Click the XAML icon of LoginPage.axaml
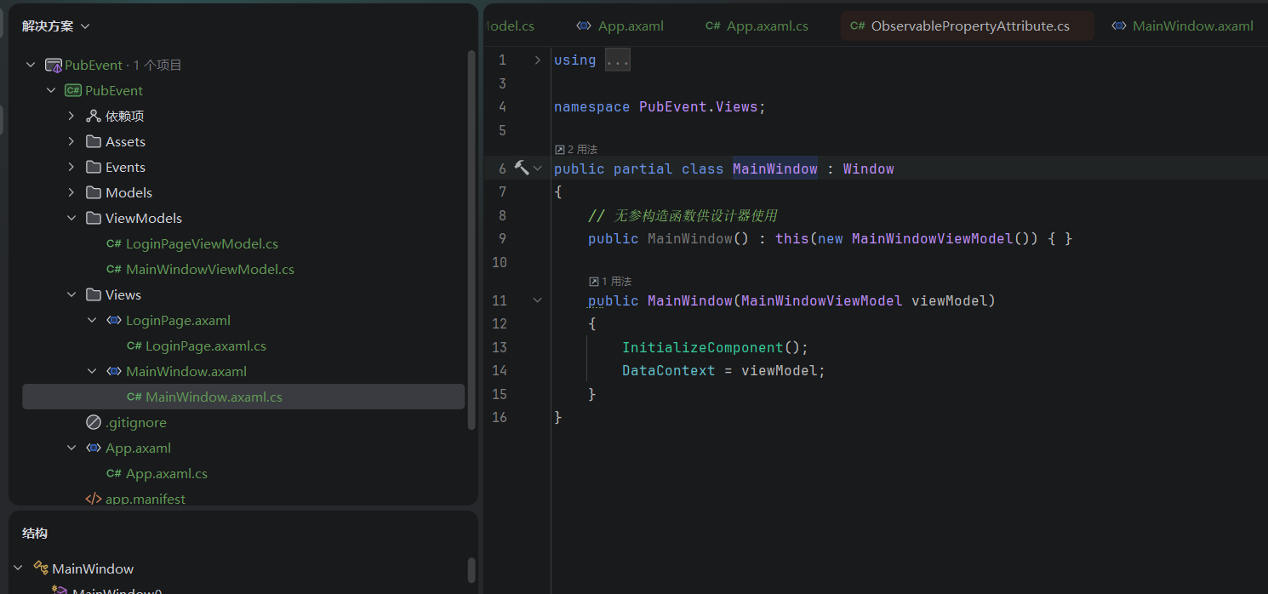This screenshot has height=594, width=1268. [113, 321]
